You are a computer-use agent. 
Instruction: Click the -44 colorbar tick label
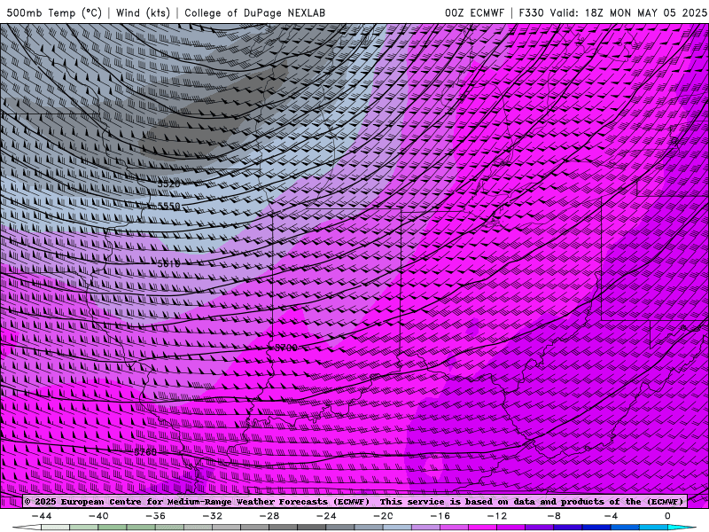(42, 516)
